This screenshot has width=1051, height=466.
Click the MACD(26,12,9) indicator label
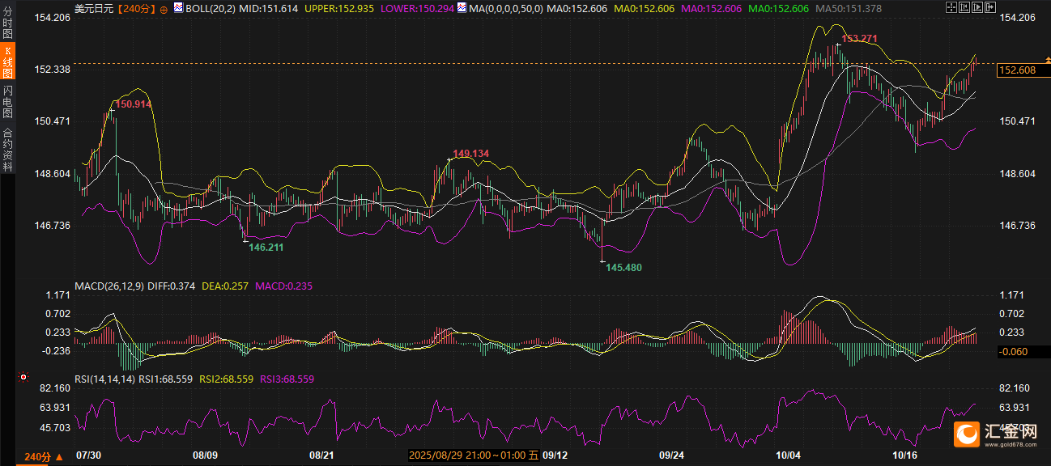[x=109, y=286]
